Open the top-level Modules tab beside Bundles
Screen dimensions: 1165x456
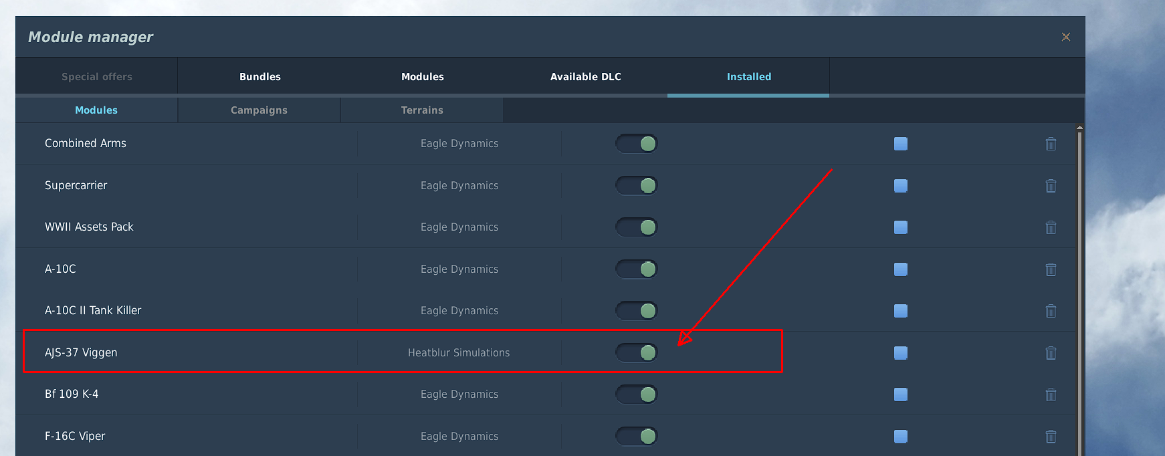click(423, 77)
